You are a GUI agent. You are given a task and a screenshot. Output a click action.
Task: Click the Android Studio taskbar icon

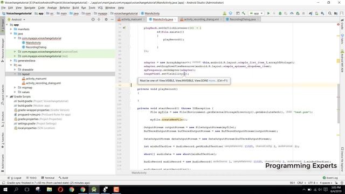point(94,189)
